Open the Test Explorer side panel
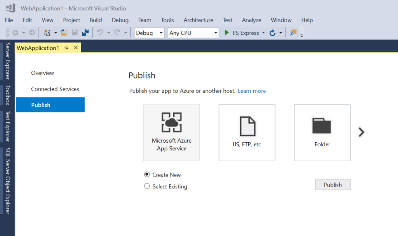Screen dimensions: 398x236 tap(8, 126)
